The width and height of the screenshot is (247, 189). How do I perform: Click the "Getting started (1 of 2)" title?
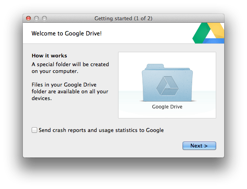123,18
